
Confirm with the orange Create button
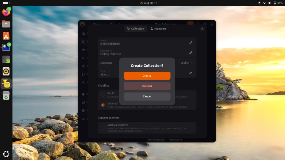[147, 76]
